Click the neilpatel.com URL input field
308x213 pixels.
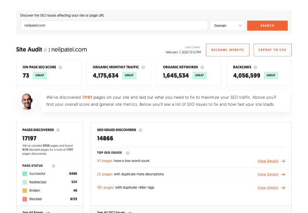coord(114,26)
